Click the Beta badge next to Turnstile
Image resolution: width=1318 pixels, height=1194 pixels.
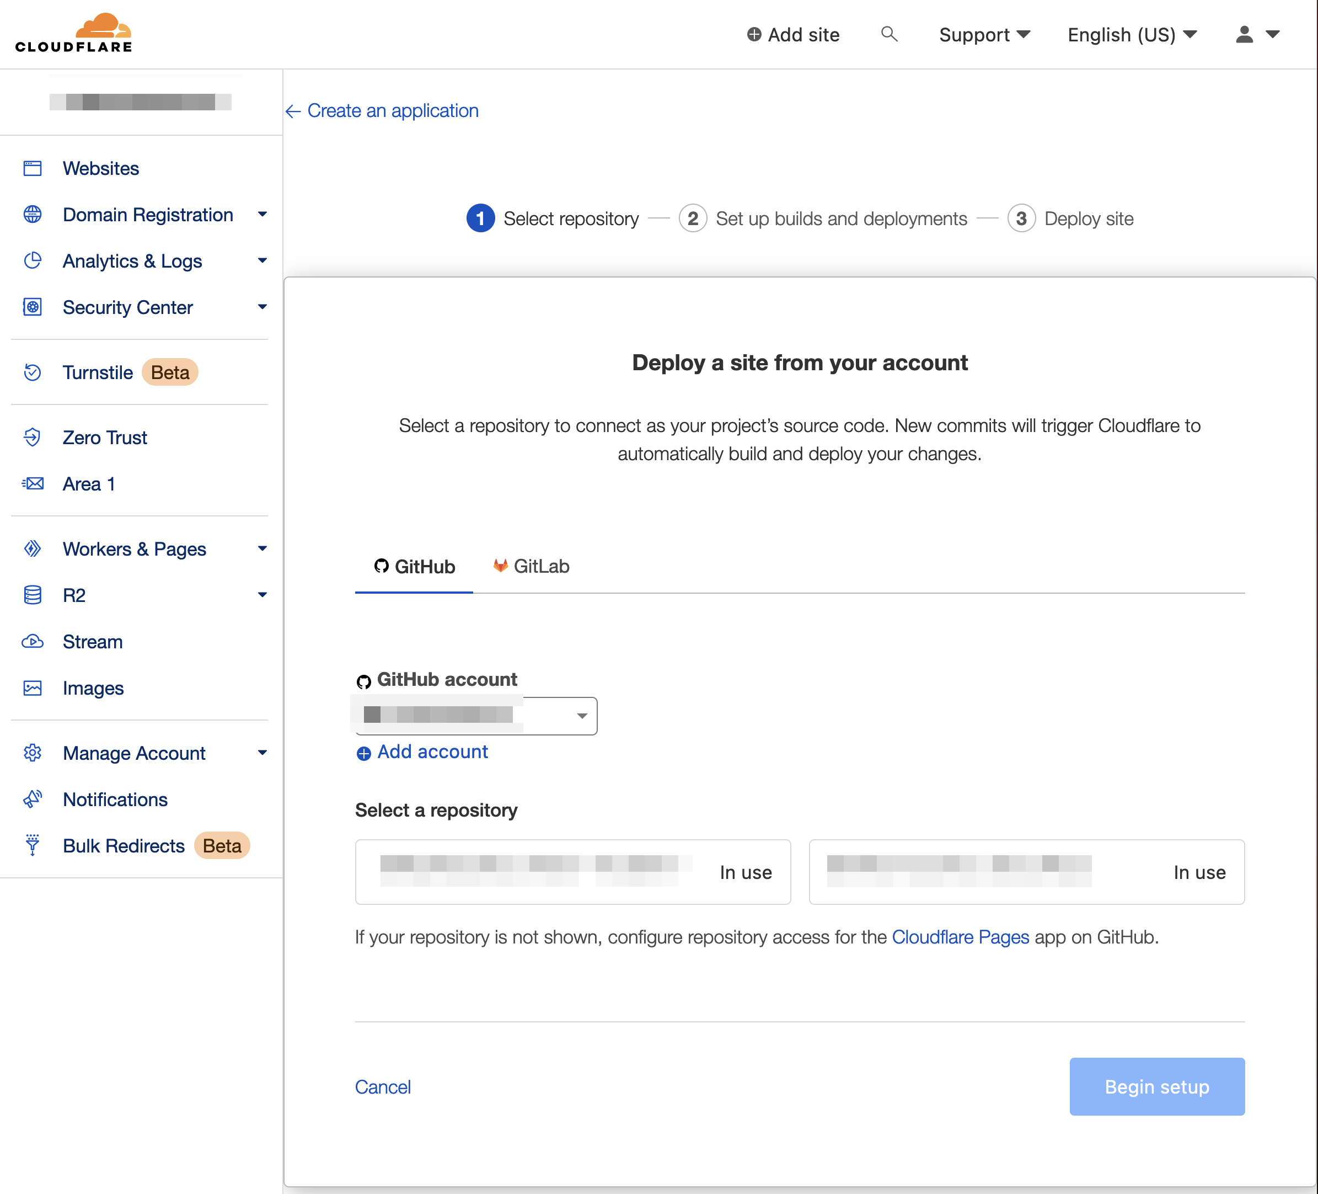click(x=170, y=372)
